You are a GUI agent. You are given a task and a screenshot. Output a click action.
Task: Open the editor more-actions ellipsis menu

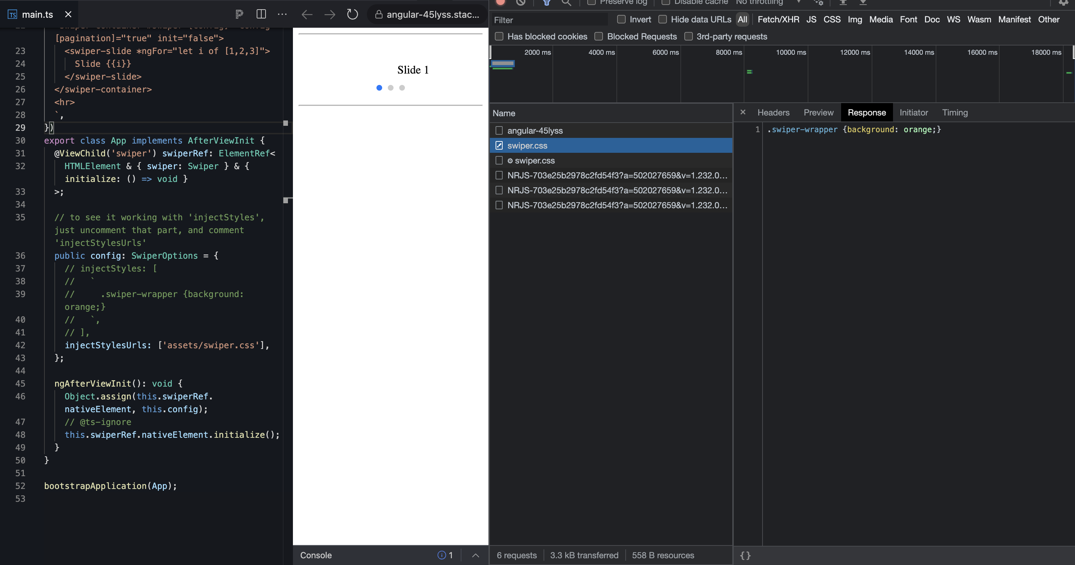point(282,14)
